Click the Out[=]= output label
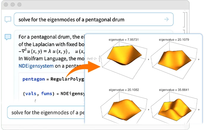 coord(92,58)
